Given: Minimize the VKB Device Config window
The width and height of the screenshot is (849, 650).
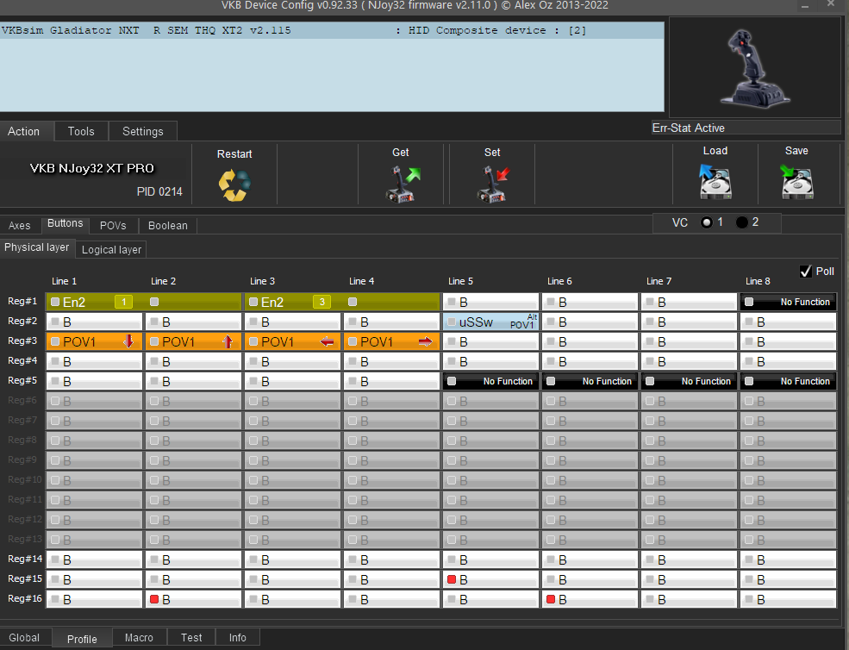Looking at the screenshot, I should click(x=805, y=5).
